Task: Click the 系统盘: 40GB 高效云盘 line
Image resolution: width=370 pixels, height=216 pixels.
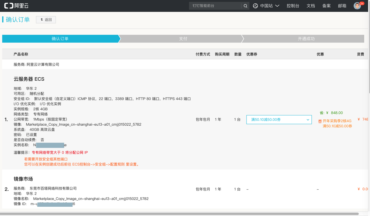Action: 34,130
